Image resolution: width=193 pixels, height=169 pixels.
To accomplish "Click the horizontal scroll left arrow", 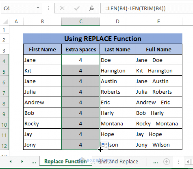I will click(187, 162).
